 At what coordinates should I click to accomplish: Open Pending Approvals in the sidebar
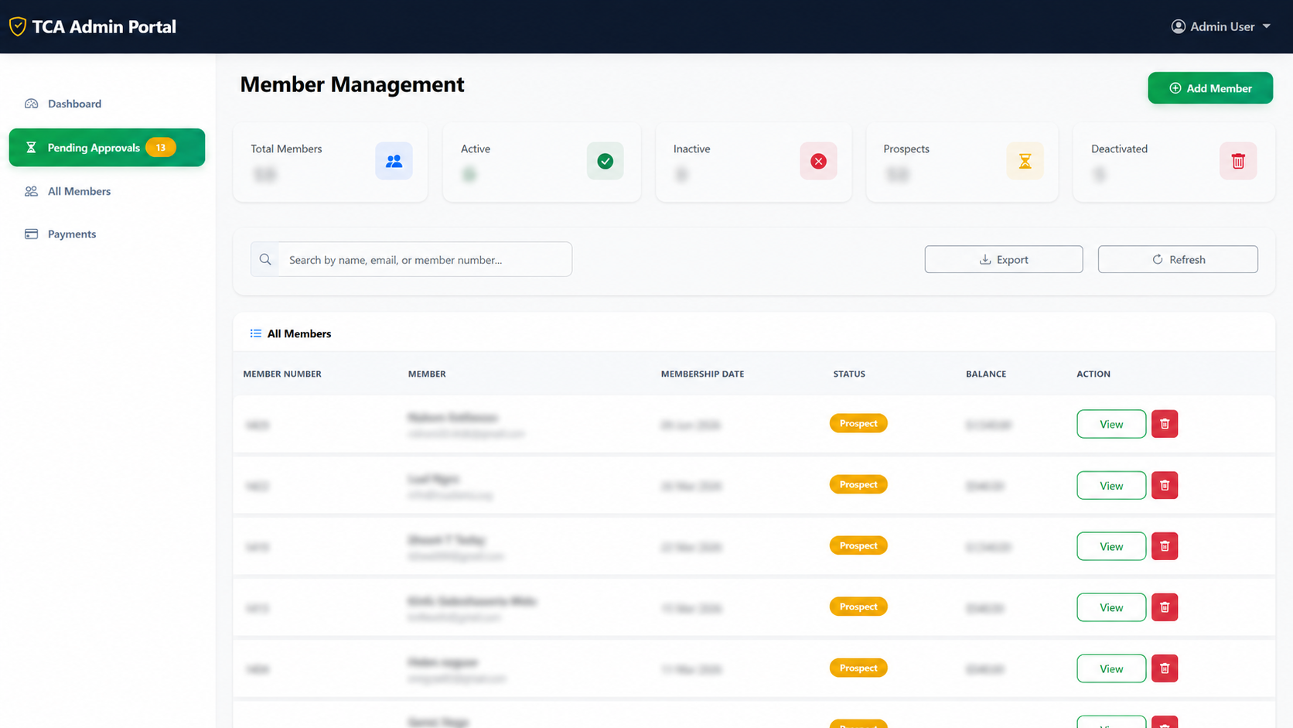[x=107, y=147]
